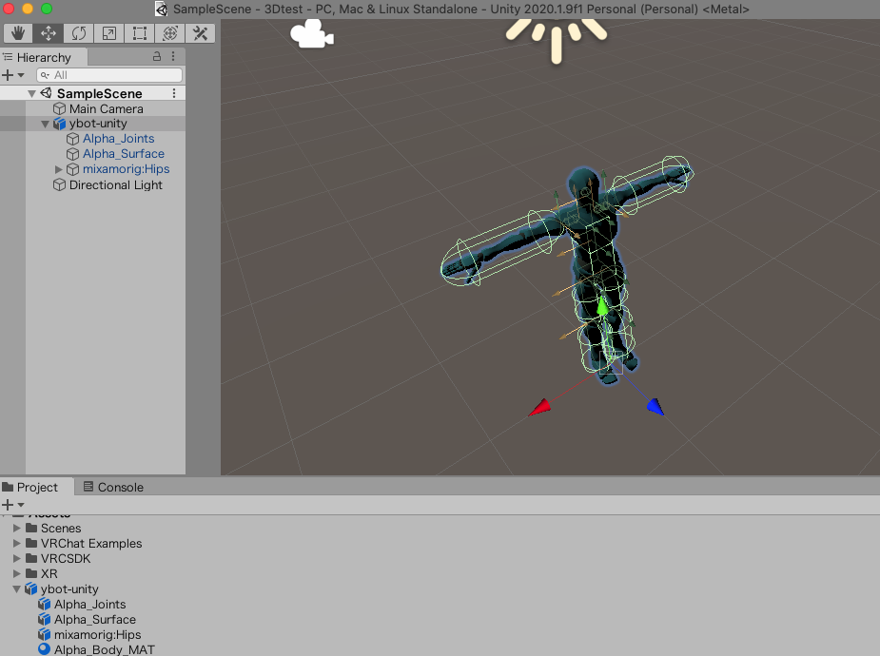Select Main Camera in Hierarchy

[x=106, y=108]
